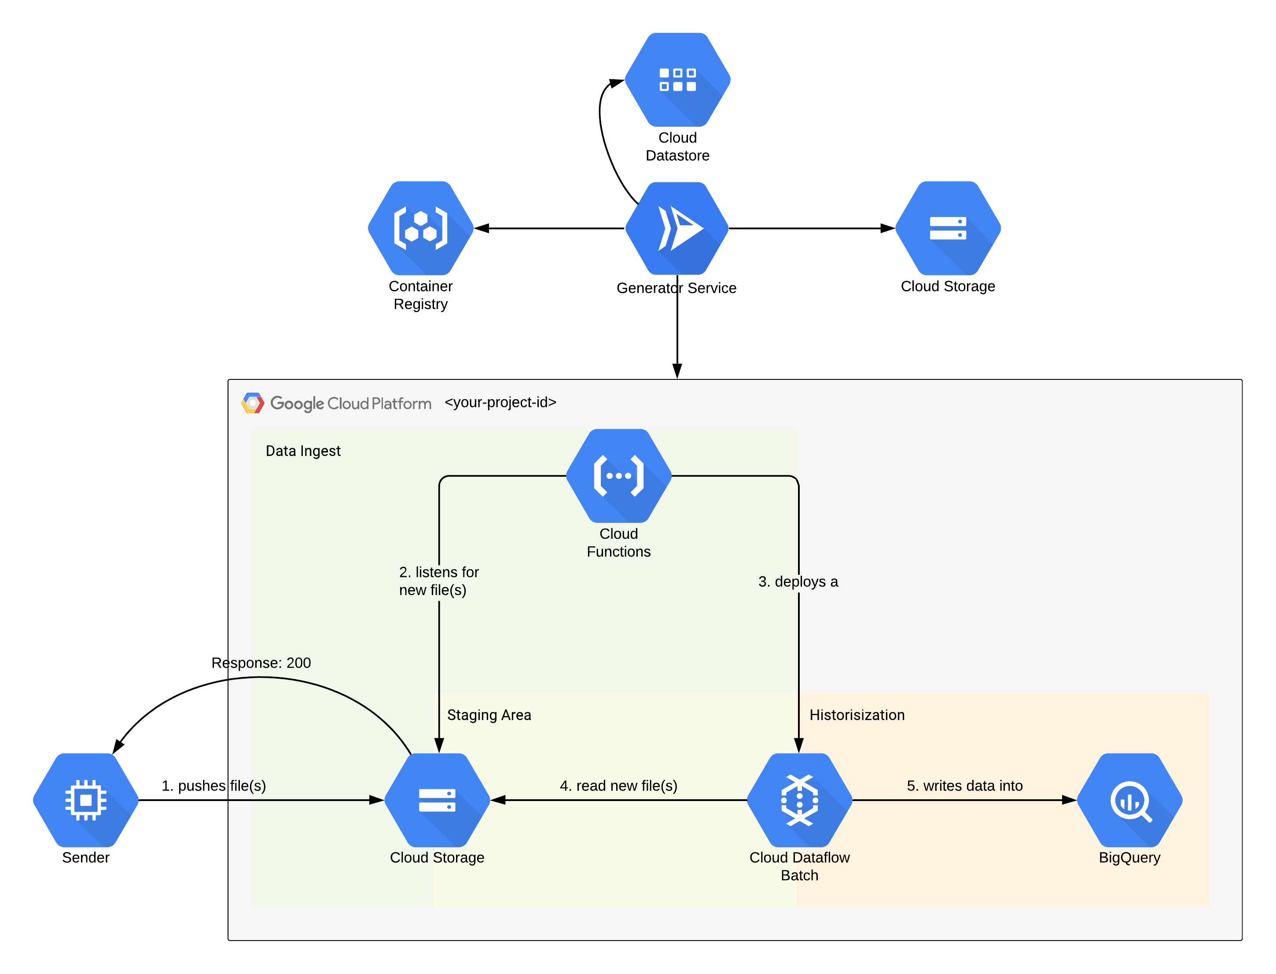Image resolution: width=1276 pixels, height=974 pixels.
Task: Click the 'Response: 200' label
Action: pos(261,663)
